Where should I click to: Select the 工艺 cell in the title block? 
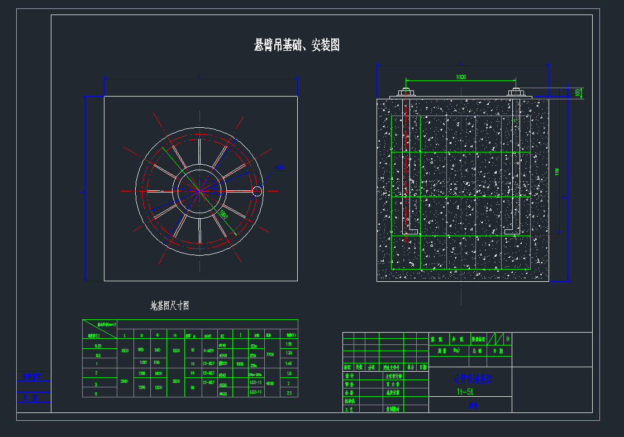349,409
